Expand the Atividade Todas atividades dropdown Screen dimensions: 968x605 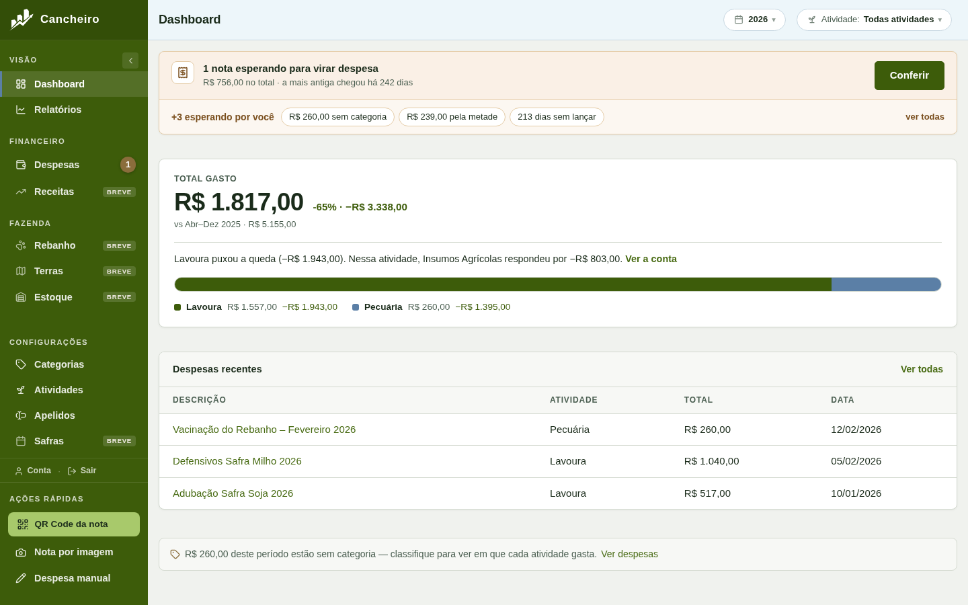(x=874, y=19)
